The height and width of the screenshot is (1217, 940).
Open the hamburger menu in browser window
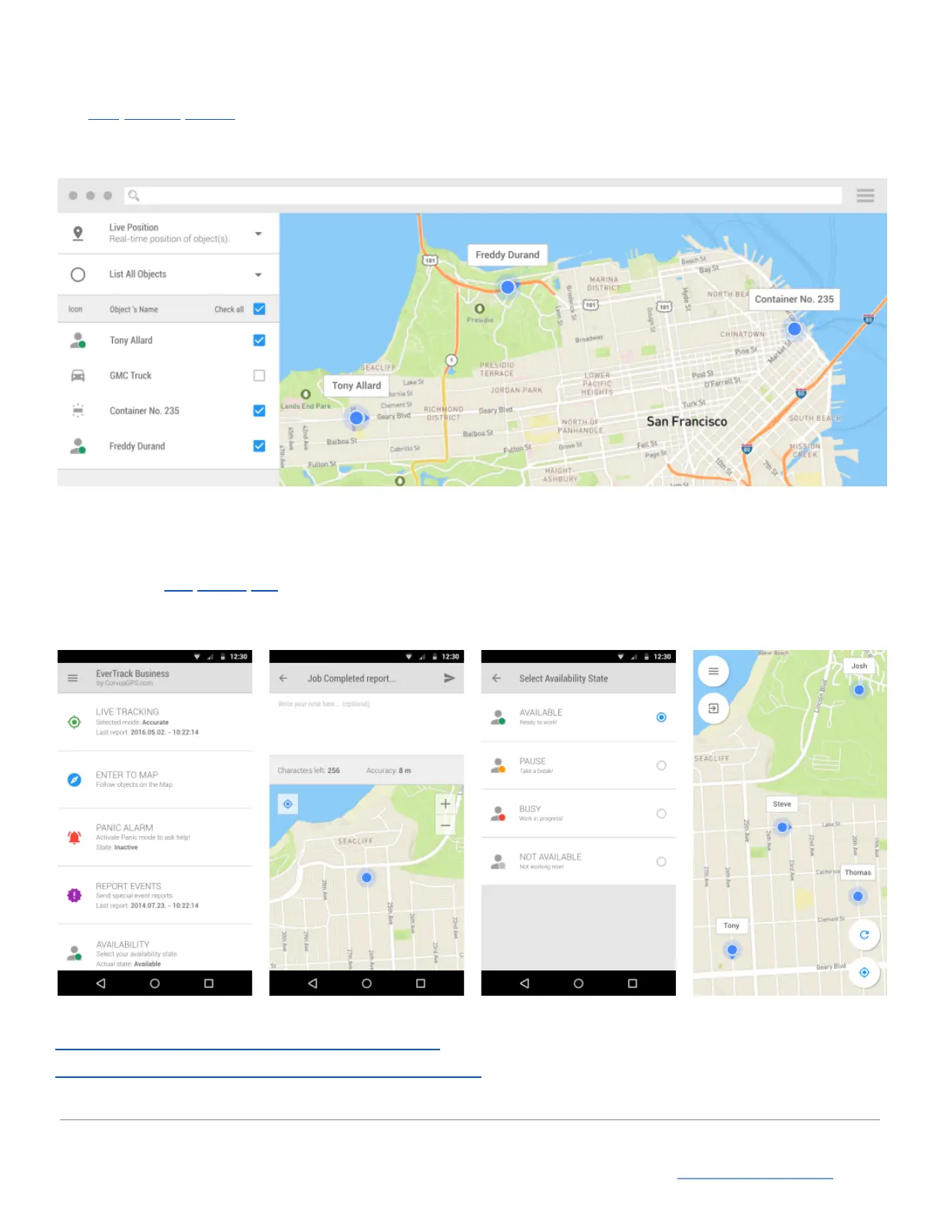click(x=866, y=195)
